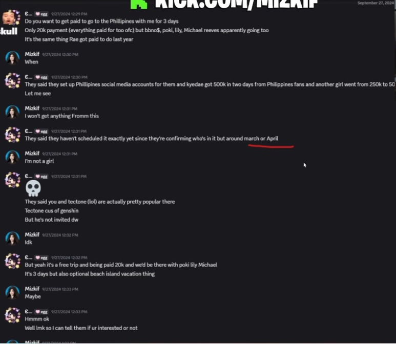Click the "Tectone cus of genshin" message

[x=52, y=211]
